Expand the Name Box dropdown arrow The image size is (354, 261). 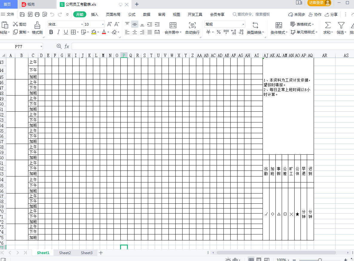click(41, 47)
